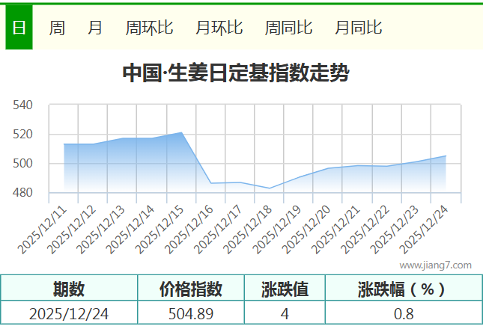Open the 周同比 tab

(288, 28)
